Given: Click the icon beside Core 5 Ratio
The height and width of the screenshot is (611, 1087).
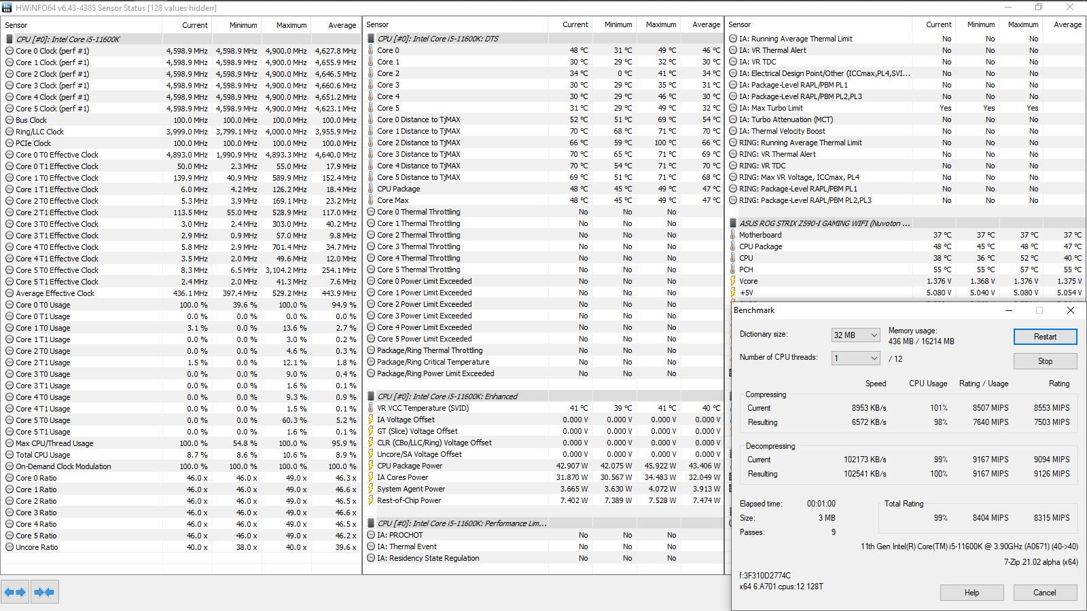Looking at the screenshot, I should click(10, 536).
